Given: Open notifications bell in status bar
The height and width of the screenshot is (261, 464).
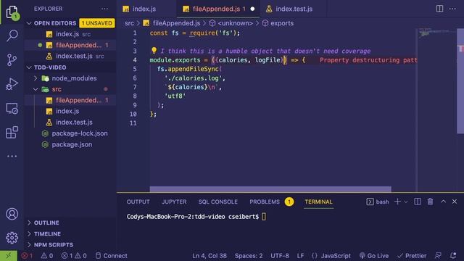Looking at the screenshot, I should pyautogui.click(x=453, y=256).
